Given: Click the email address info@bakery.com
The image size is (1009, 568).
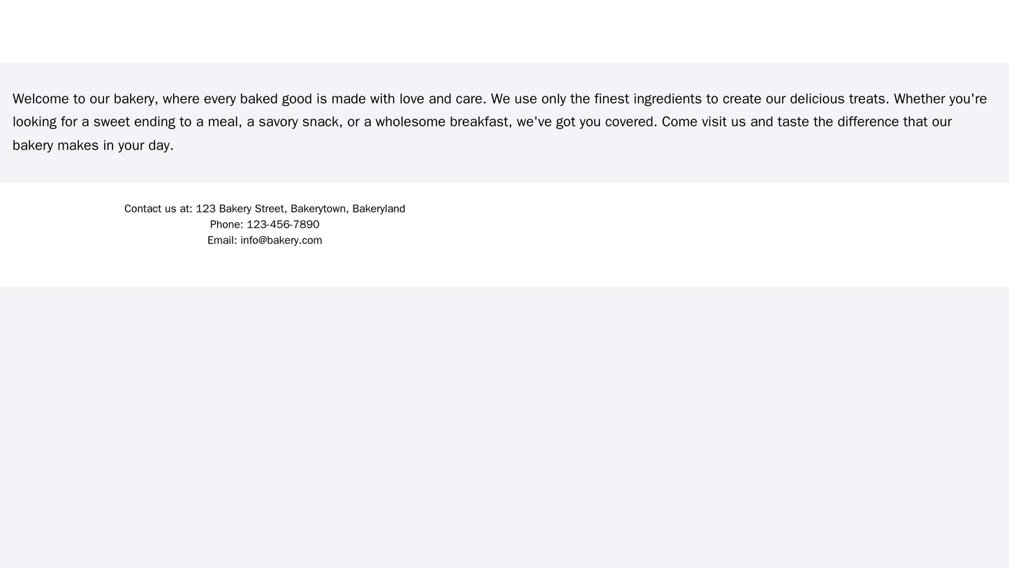Looking at the screenshot, I should tap(281, 240).
